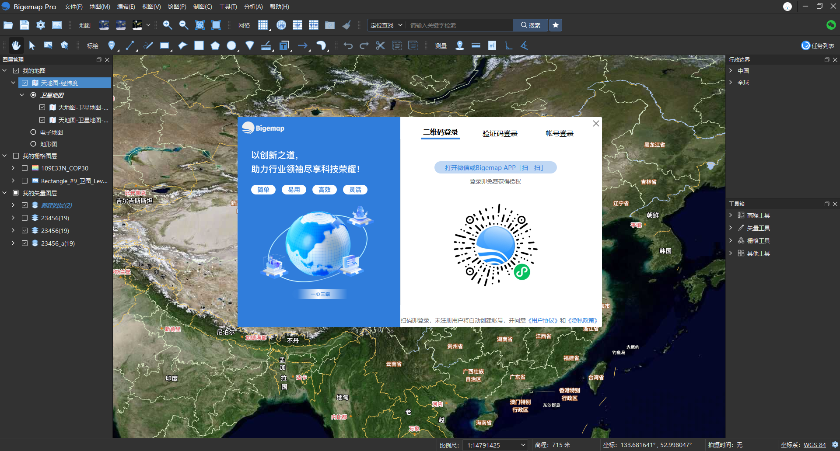Expand the 新建图层(2) node

pyautogui.click(x=13, y=205)
